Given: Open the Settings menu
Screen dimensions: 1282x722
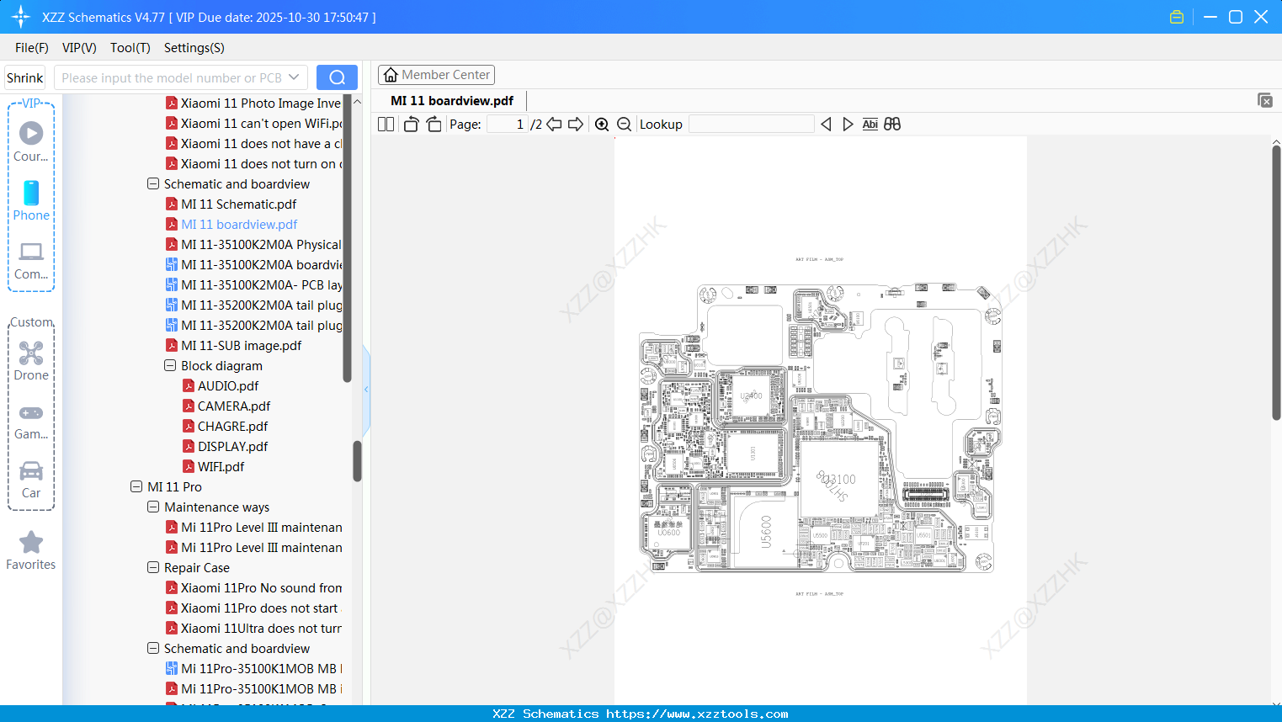Looking at the screenshot, I should click(193, 48).
